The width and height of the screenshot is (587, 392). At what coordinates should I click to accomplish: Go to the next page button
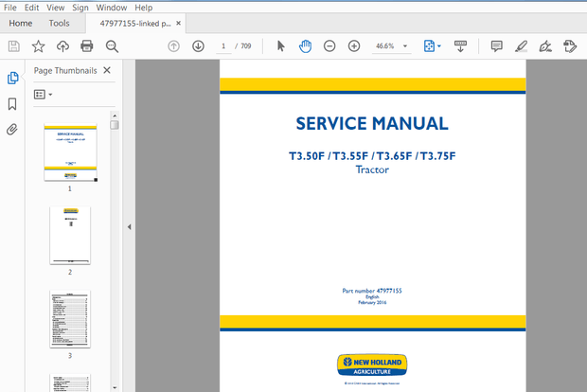click(x=198, y=46)
